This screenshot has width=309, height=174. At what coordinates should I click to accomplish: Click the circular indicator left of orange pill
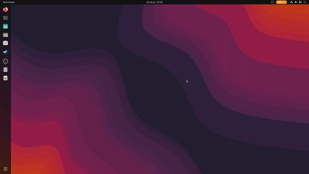click(x=272, y=2)
